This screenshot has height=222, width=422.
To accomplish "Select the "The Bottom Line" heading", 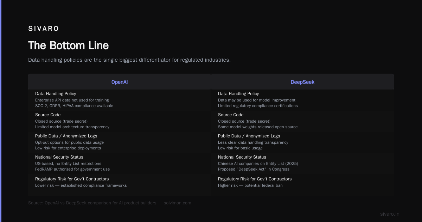I will 68,45.
